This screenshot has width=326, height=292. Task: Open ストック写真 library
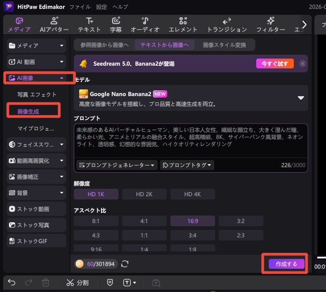[x=36, y=225]
